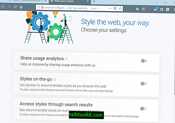Click the 'Share usage analytics' heading
The width and height of the screenshot is (175, 123).
tap(42, 58)
